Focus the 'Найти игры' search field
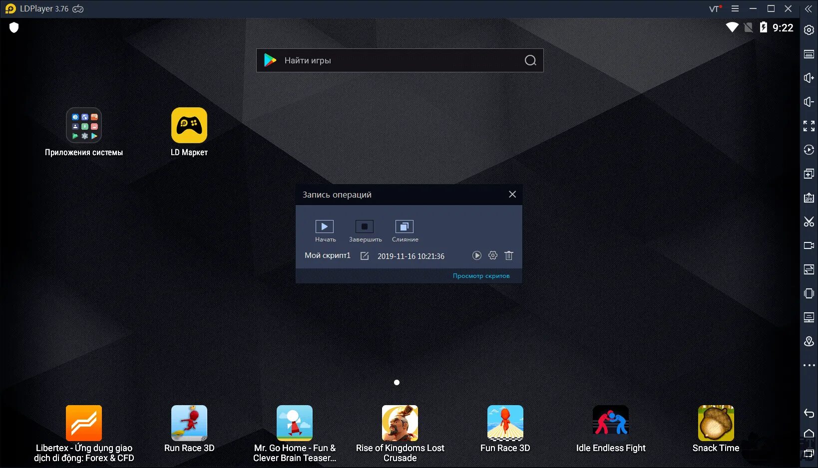The width and height of the screenshot is (818, 468). [400, 60]
